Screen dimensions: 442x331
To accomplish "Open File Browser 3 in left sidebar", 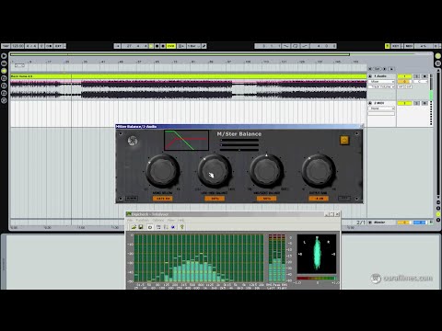I will 4,93.
